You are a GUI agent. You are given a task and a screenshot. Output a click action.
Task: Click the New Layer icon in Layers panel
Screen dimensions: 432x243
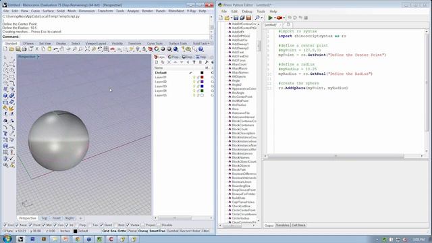click(157, 62)
